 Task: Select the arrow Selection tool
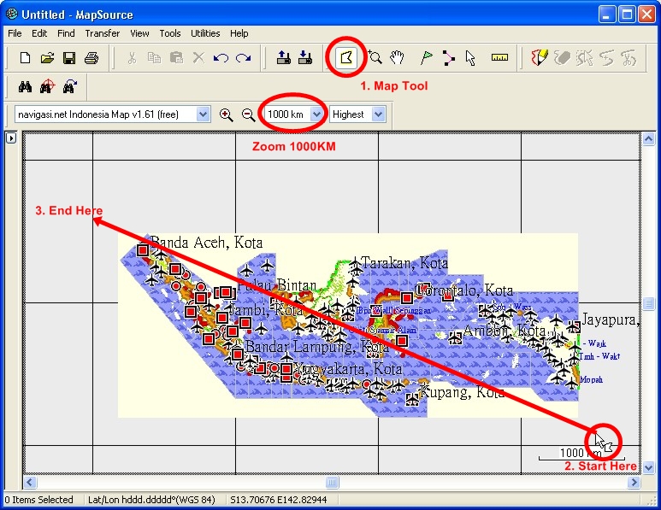point(470,58)
